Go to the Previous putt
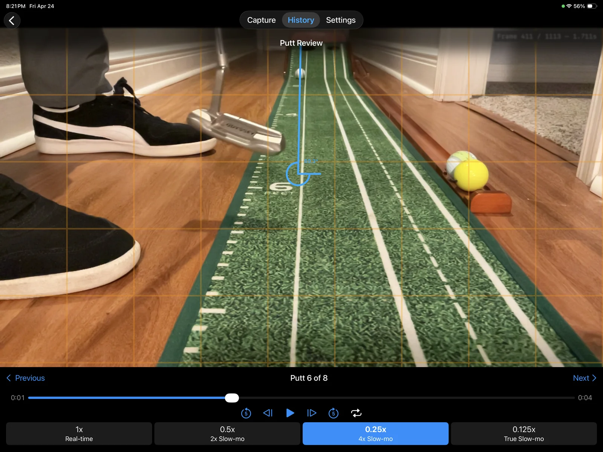Screen dimensions: 603x452 click(x=25, y=378)
